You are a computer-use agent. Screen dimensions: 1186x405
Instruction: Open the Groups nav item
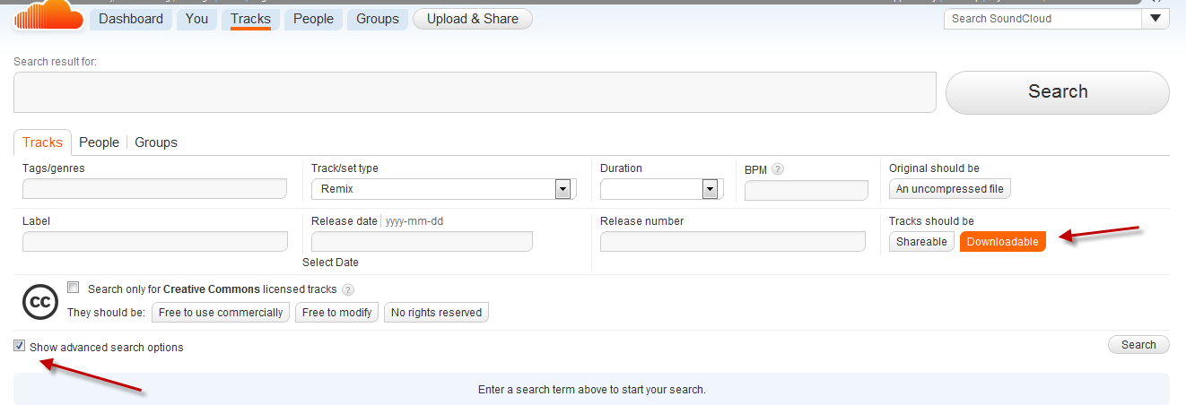coord(378,19)
